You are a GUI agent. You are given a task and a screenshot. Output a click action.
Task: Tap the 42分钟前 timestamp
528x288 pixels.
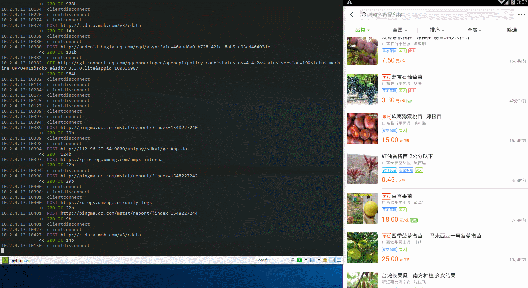tap(518, 101)
